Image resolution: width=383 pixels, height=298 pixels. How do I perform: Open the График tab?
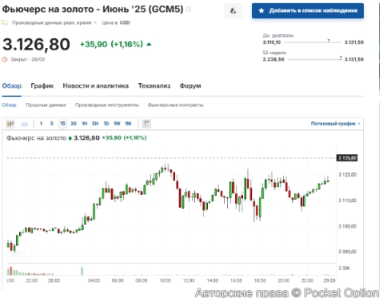(42, 85)
